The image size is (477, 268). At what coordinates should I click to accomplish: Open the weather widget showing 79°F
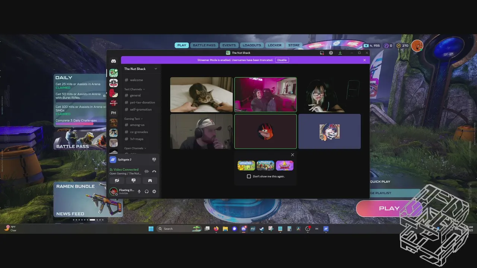click(x=10, y=229)
